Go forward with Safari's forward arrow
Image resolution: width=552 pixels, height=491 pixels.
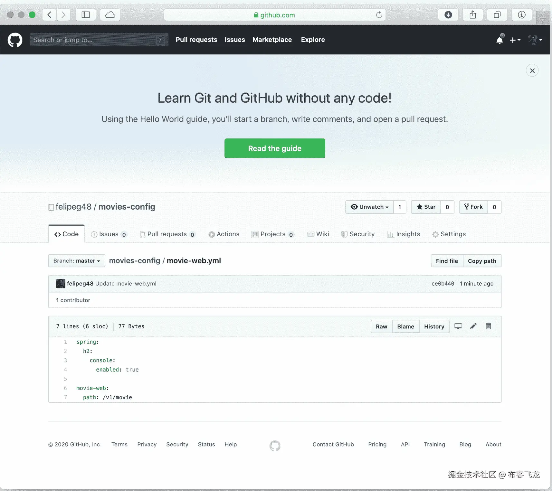pos(63,15)
